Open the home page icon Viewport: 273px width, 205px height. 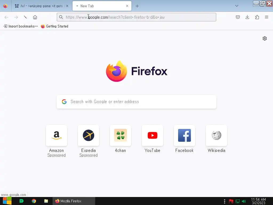pyautogui.click(x=35, y=17)
